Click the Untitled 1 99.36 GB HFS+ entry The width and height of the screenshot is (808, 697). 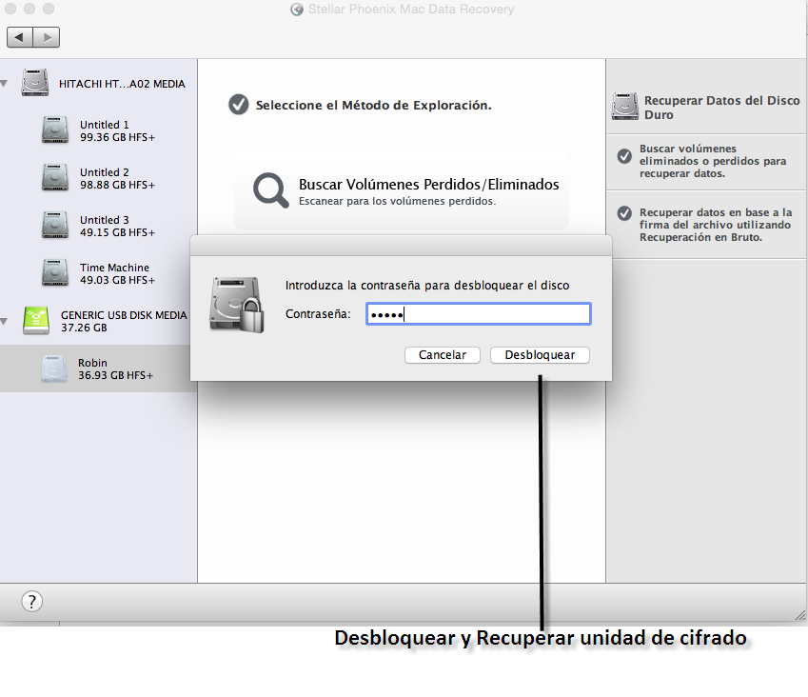(98, 131)
